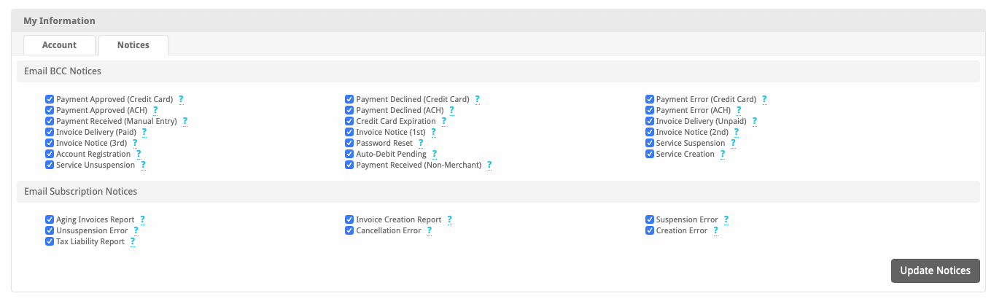Image resolution: width=1002 pixels, height=304 pixels.
Task: Show help icon beside Creation Error
Action: click(x=715, y=230)
